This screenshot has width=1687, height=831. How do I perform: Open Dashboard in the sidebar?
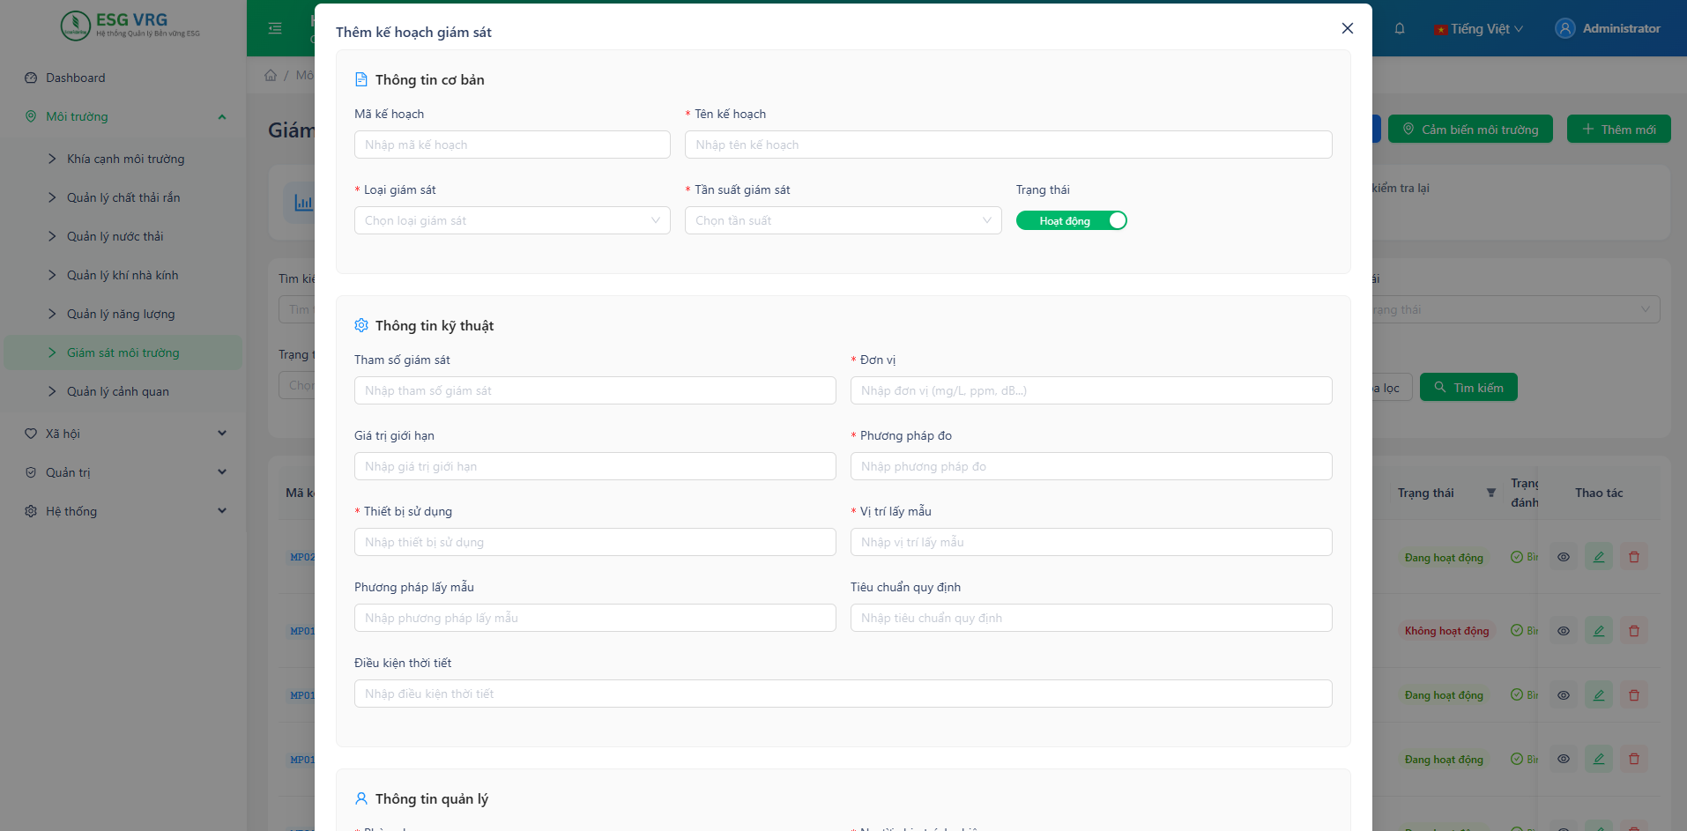(x=123, y=78)
